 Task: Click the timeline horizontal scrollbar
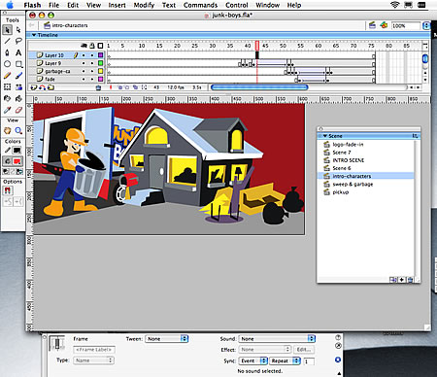point(259,87)
